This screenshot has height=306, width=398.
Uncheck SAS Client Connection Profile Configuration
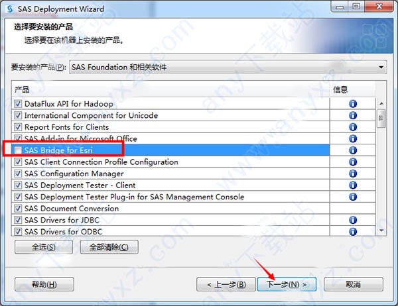pos(18,162)
